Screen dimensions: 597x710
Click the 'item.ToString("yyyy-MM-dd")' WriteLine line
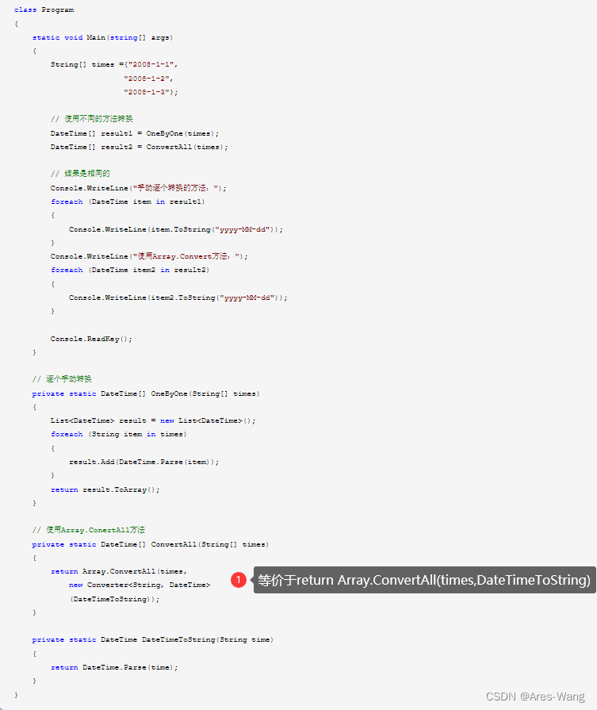click(x=176, y=229)
